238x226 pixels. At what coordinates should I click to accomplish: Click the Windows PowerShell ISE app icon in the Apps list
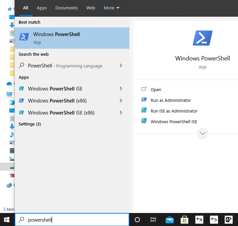point(21,88)
